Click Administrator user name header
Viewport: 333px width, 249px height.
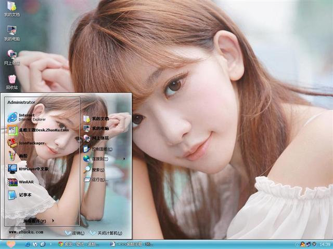21,102
